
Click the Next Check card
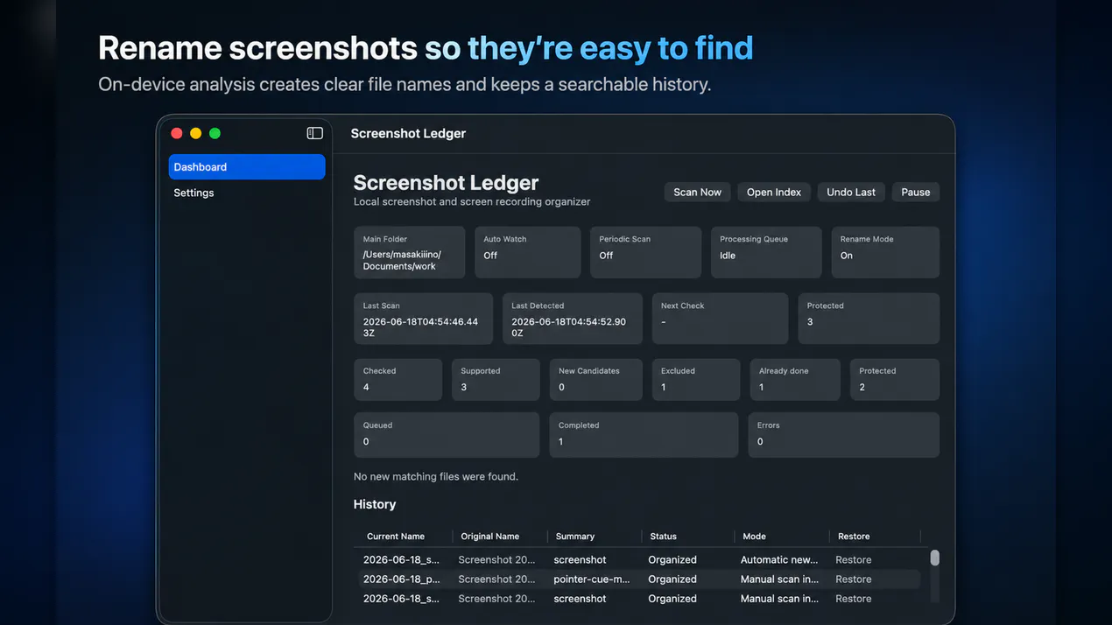(721, 319)
